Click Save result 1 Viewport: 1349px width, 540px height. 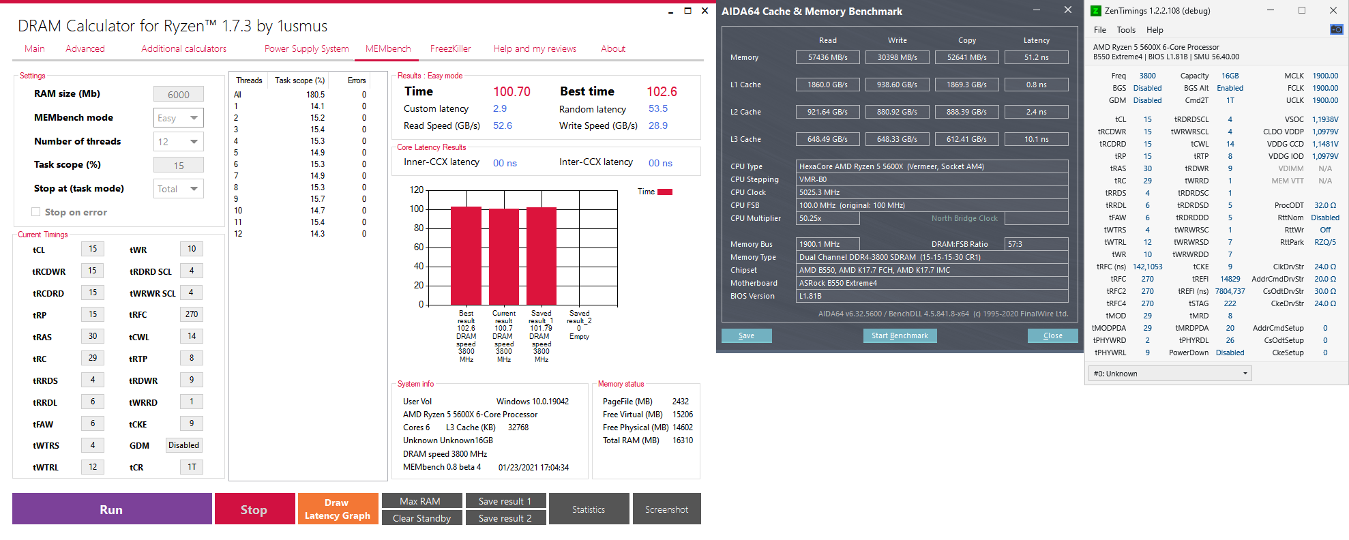(505, 501)
